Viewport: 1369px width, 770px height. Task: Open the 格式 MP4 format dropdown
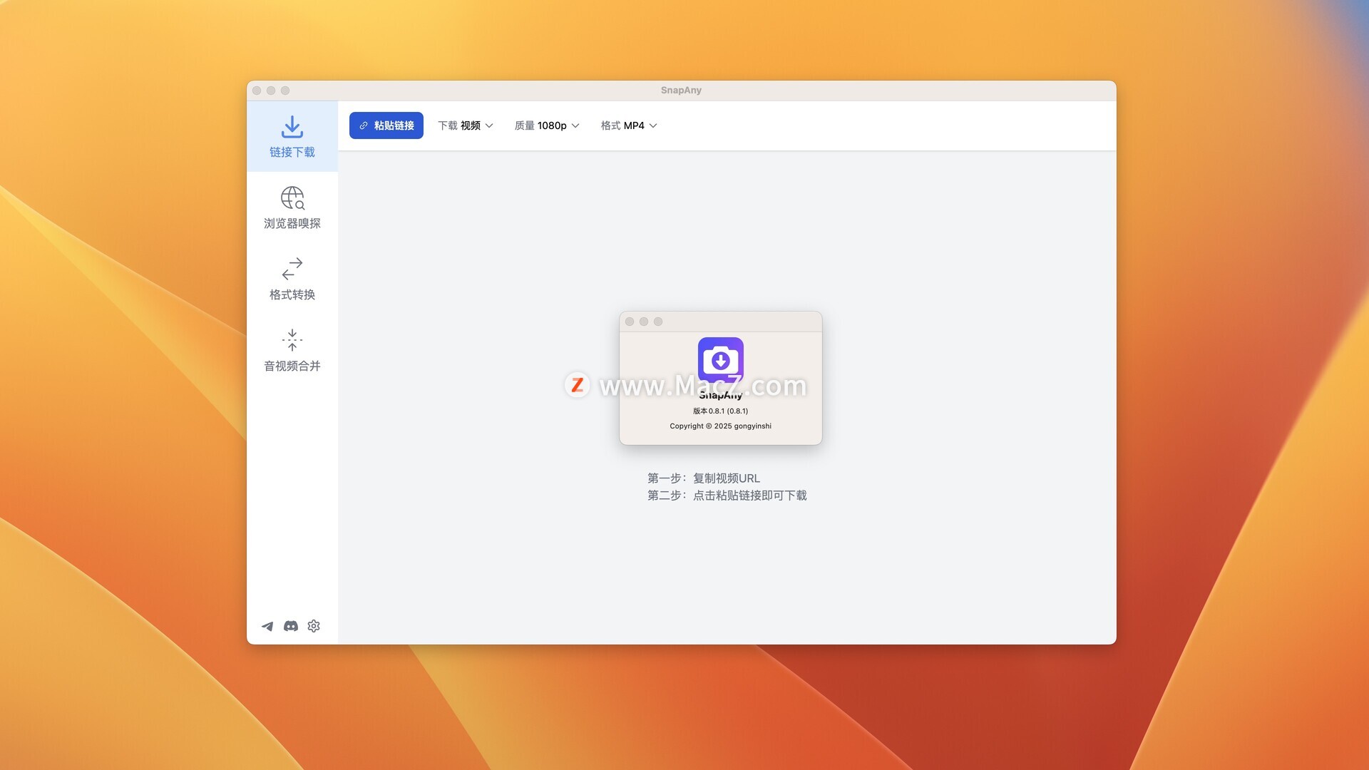click(x=629, y=125)
